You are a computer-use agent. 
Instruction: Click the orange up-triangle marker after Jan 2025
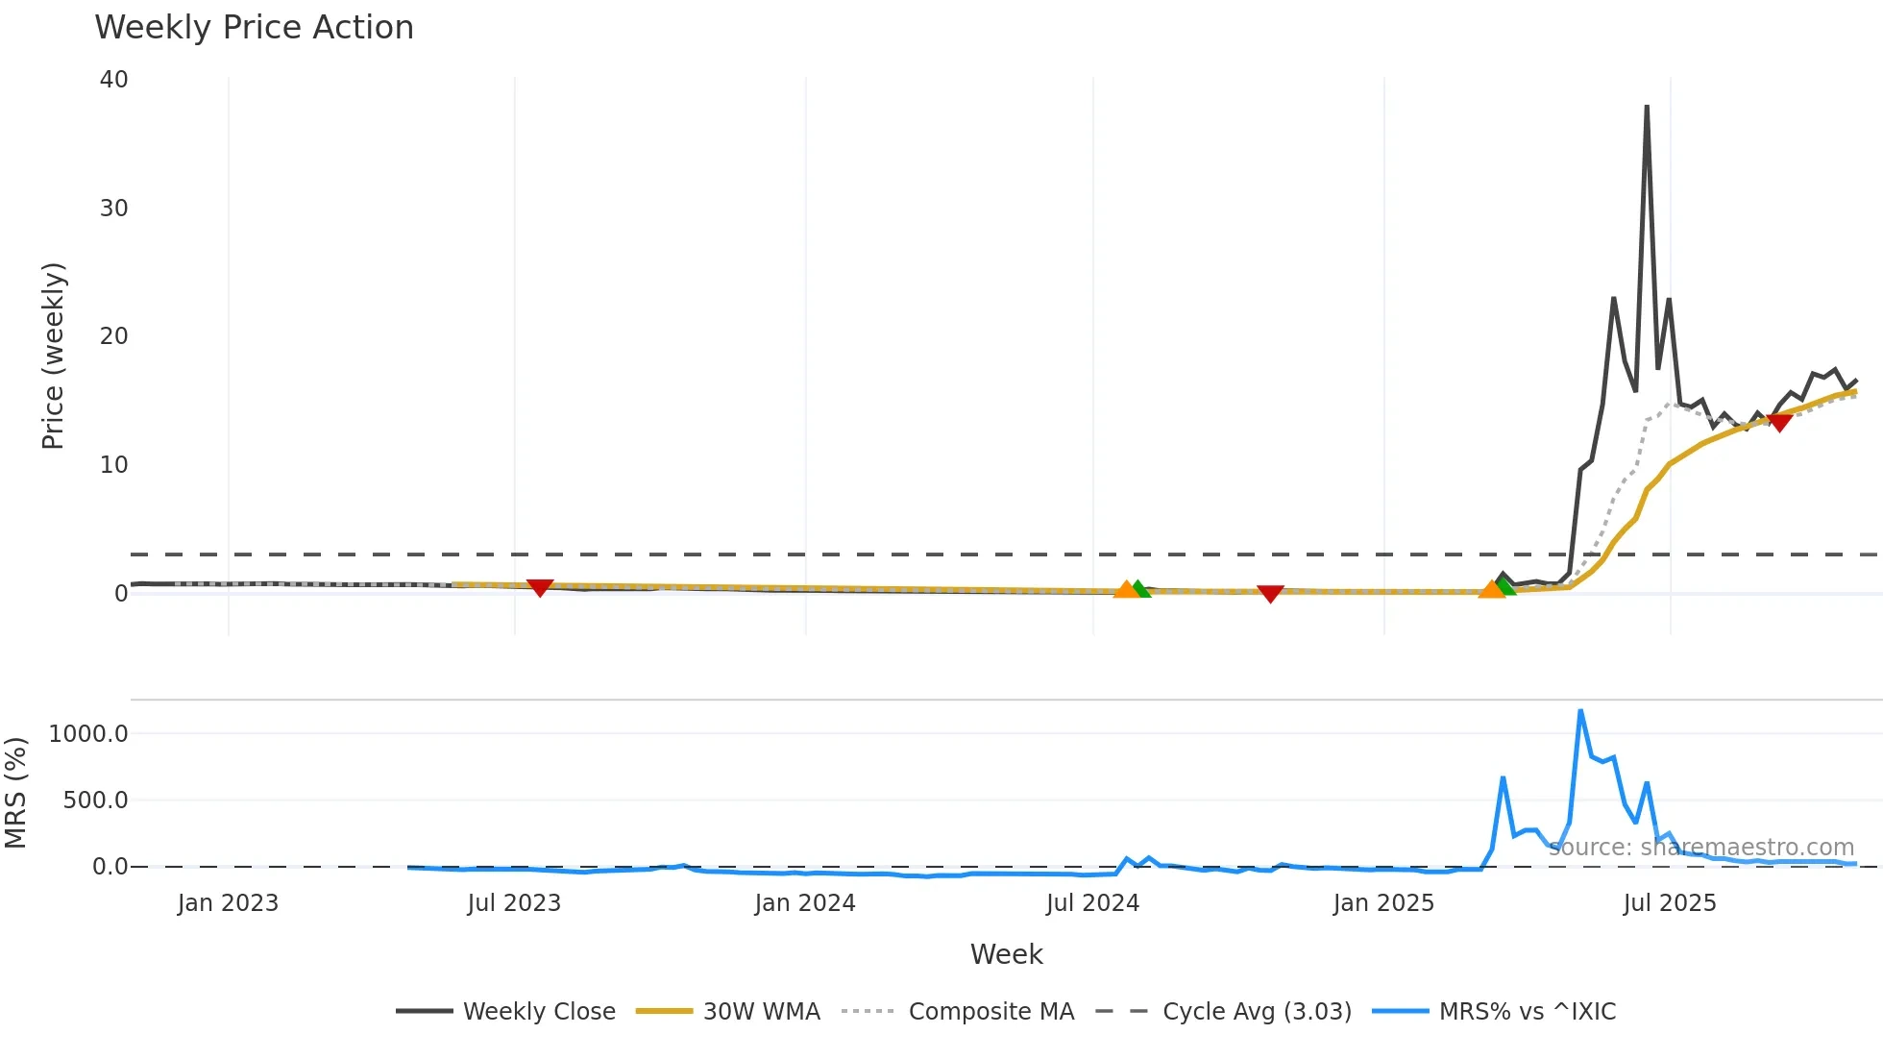coord(1491,588)
